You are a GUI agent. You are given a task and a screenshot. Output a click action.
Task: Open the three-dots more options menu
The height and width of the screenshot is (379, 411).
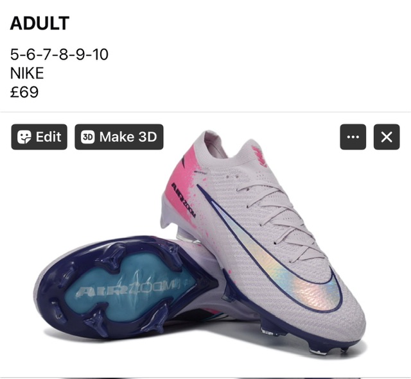pyautogui.click(x=353, y=137)
